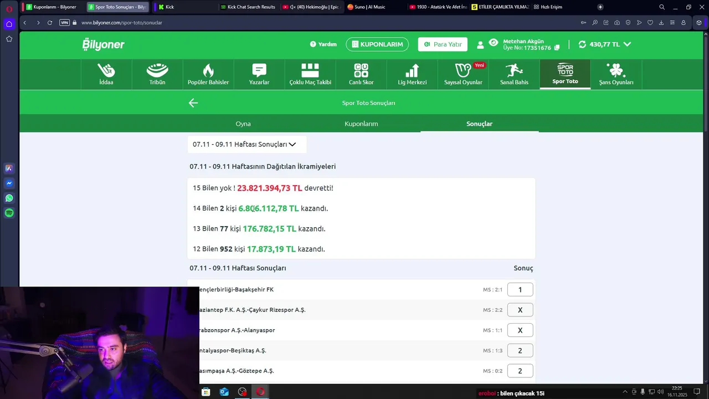The image size is (709, 399).
Task: Toggle the VPN badge
Action: [x=65, y=23]
